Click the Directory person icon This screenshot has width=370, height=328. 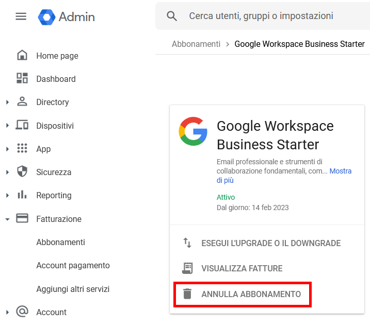coord(22,101)
